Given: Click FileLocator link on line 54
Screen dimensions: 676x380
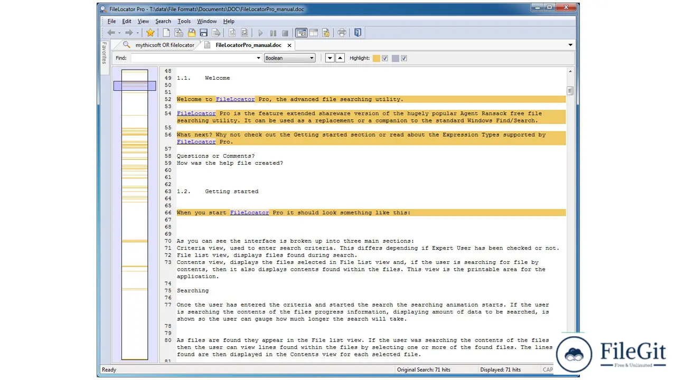Looking at the screenshot, I should coord(196,113).
